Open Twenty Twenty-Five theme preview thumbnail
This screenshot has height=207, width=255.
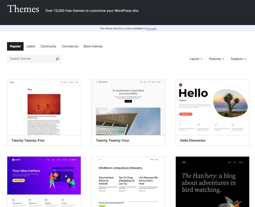pyautogui.click(x=44, y=108)
